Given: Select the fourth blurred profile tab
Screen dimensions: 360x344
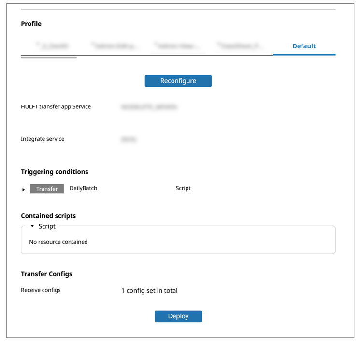Looking at the screenshot, I should (x=240, y=46).
